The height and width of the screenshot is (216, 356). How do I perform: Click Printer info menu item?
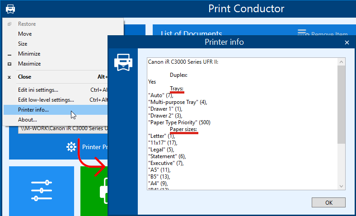click(33, 110)
